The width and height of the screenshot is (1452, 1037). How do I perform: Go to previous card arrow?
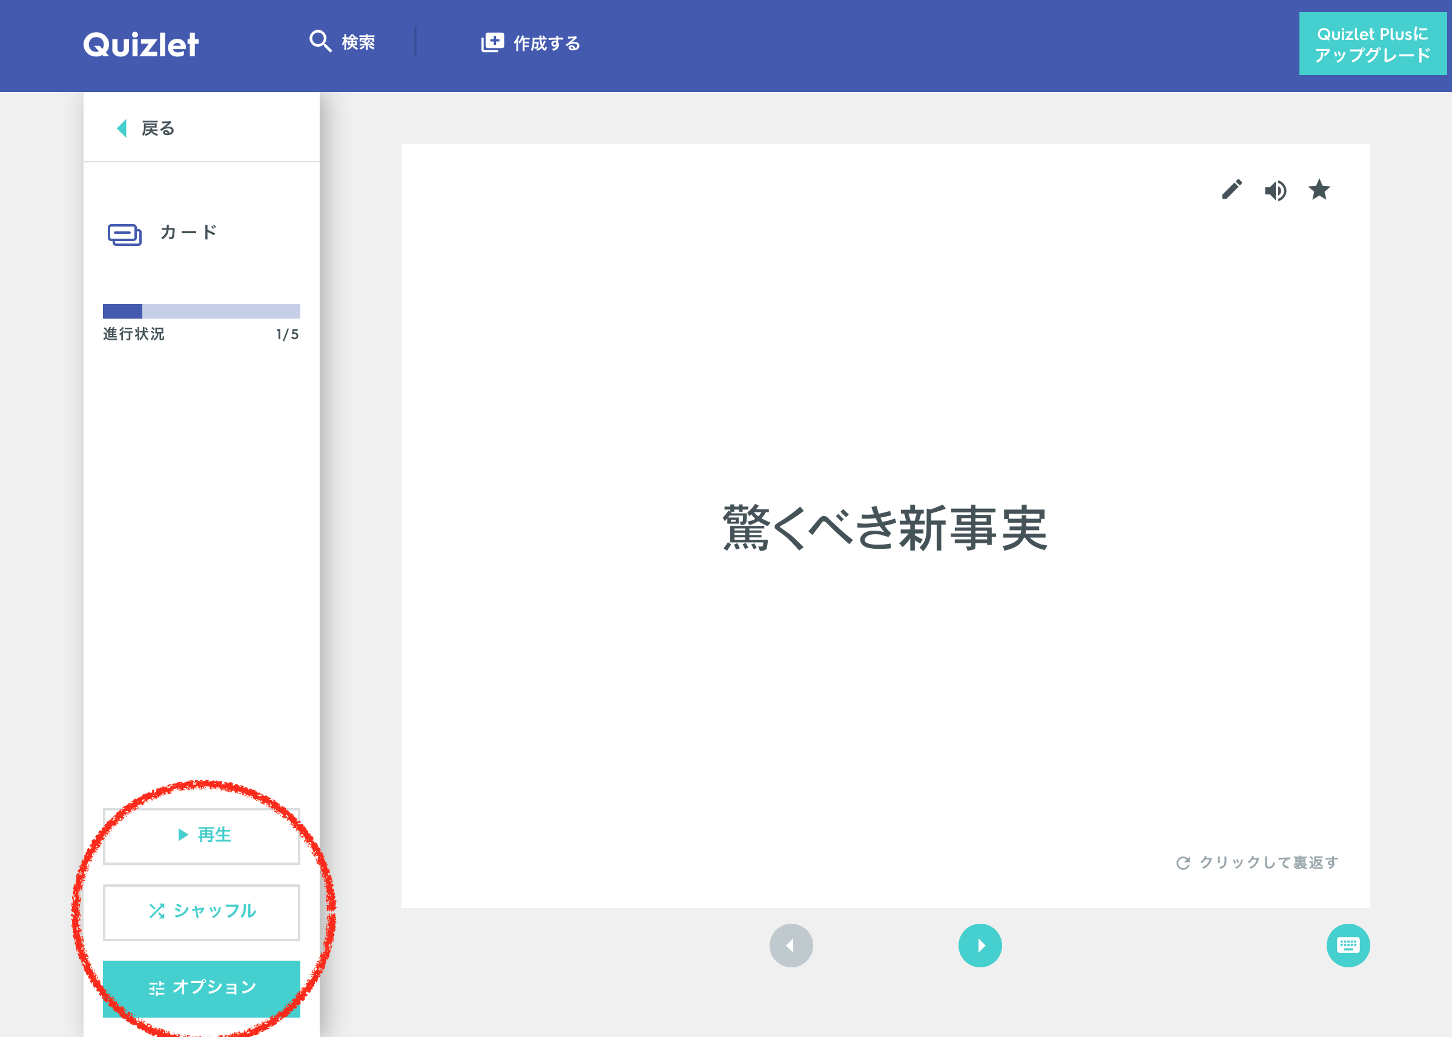(791, 946)
